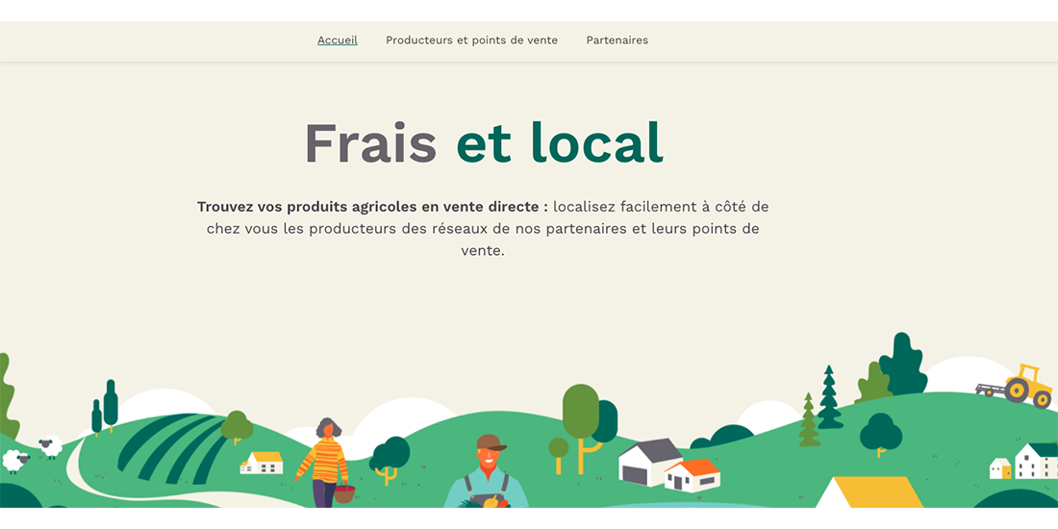
Task: Open the Accueil navigation link
Action: [x=337, y=40]
